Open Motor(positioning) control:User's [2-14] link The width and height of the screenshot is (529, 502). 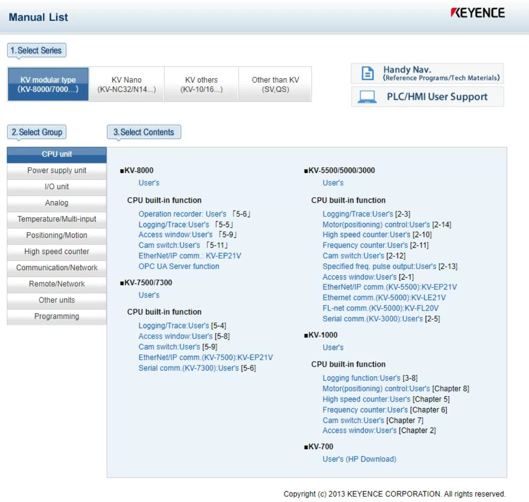376,224
